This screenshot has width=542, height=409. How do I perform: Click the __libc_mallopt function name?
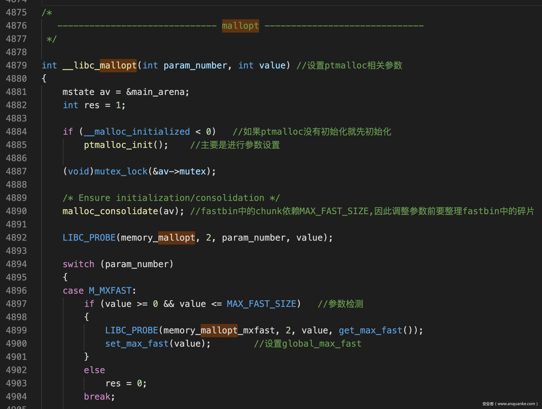point(100,65)
